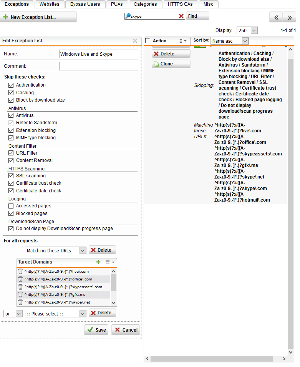Close the Edit Exception List panel
Viewport: 300px width, 367px height.
pyautogui.click(x=135, y=41)
